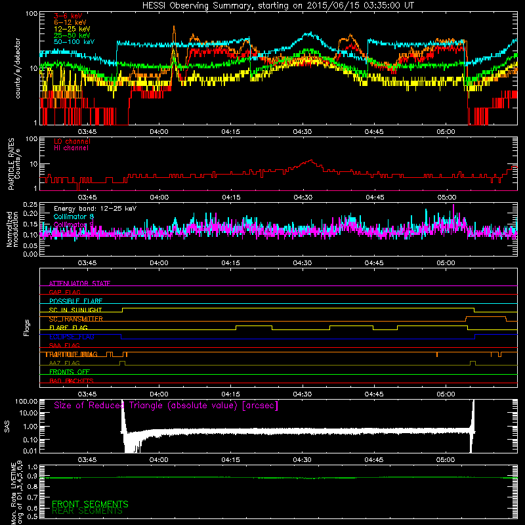Select the BAD_PACKETS flag label
Image resolution: width=525 pixels, height=525 pixels.
coord(72,381)
